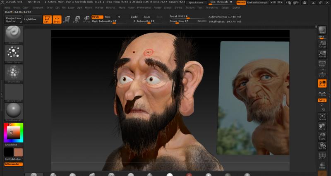Activate the Draw mode button
Image resolution: width=331 pixels, height=176 pixels.
pyautogui.click(x=57, y=19)
